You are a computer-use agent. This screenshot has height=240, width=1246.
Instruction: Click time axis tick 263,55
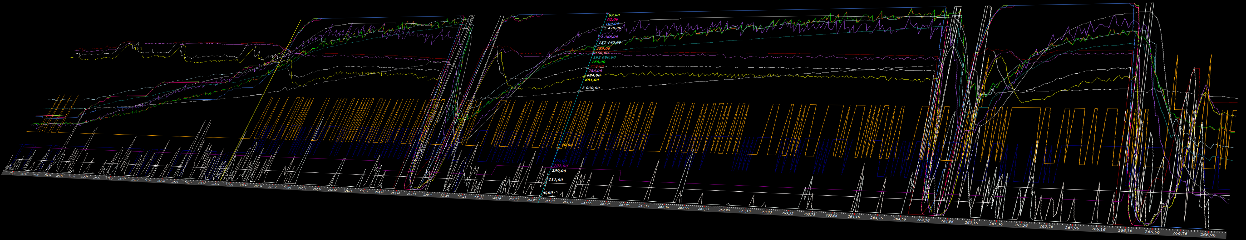coord(787,213)
